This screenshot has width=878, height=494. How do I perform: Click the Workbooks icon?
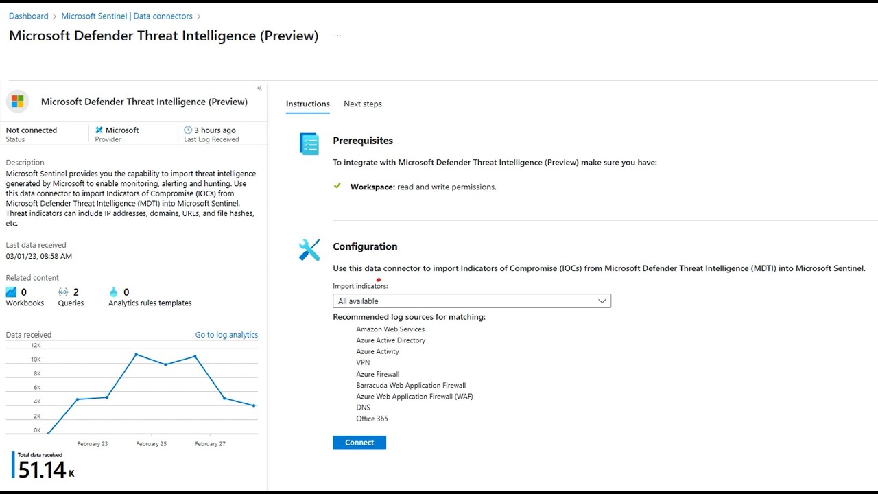point(11,292)
